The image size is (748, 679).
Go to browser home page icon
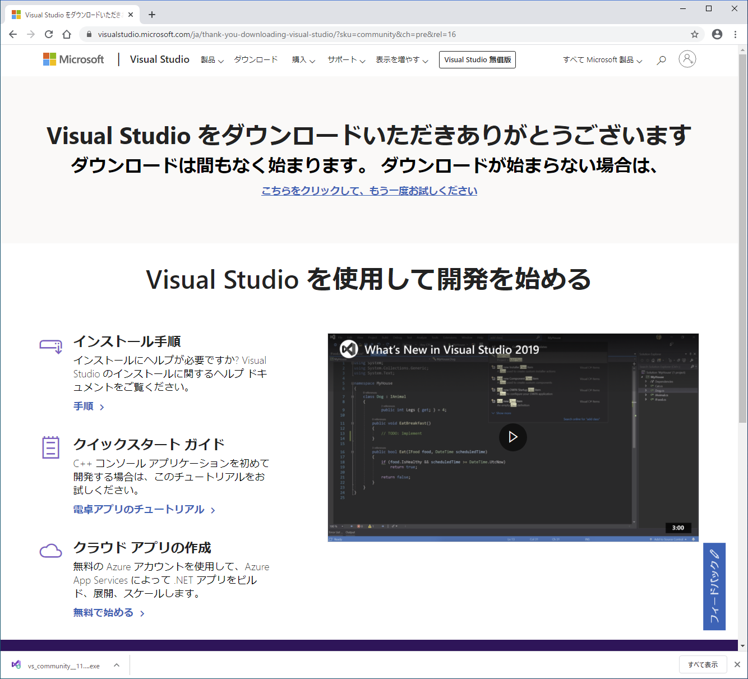click(x=67, y=34)
